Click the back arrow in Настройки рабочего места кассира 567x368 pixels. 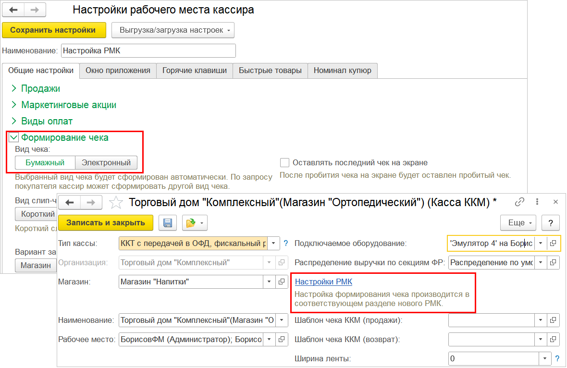point(13,10)
